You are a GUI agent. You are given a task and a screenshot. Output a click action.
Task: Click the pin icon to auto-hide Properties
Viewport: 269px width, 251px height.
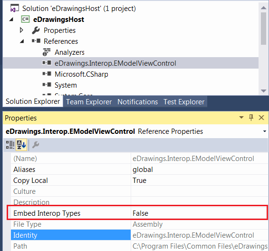[x=251, y=118]
